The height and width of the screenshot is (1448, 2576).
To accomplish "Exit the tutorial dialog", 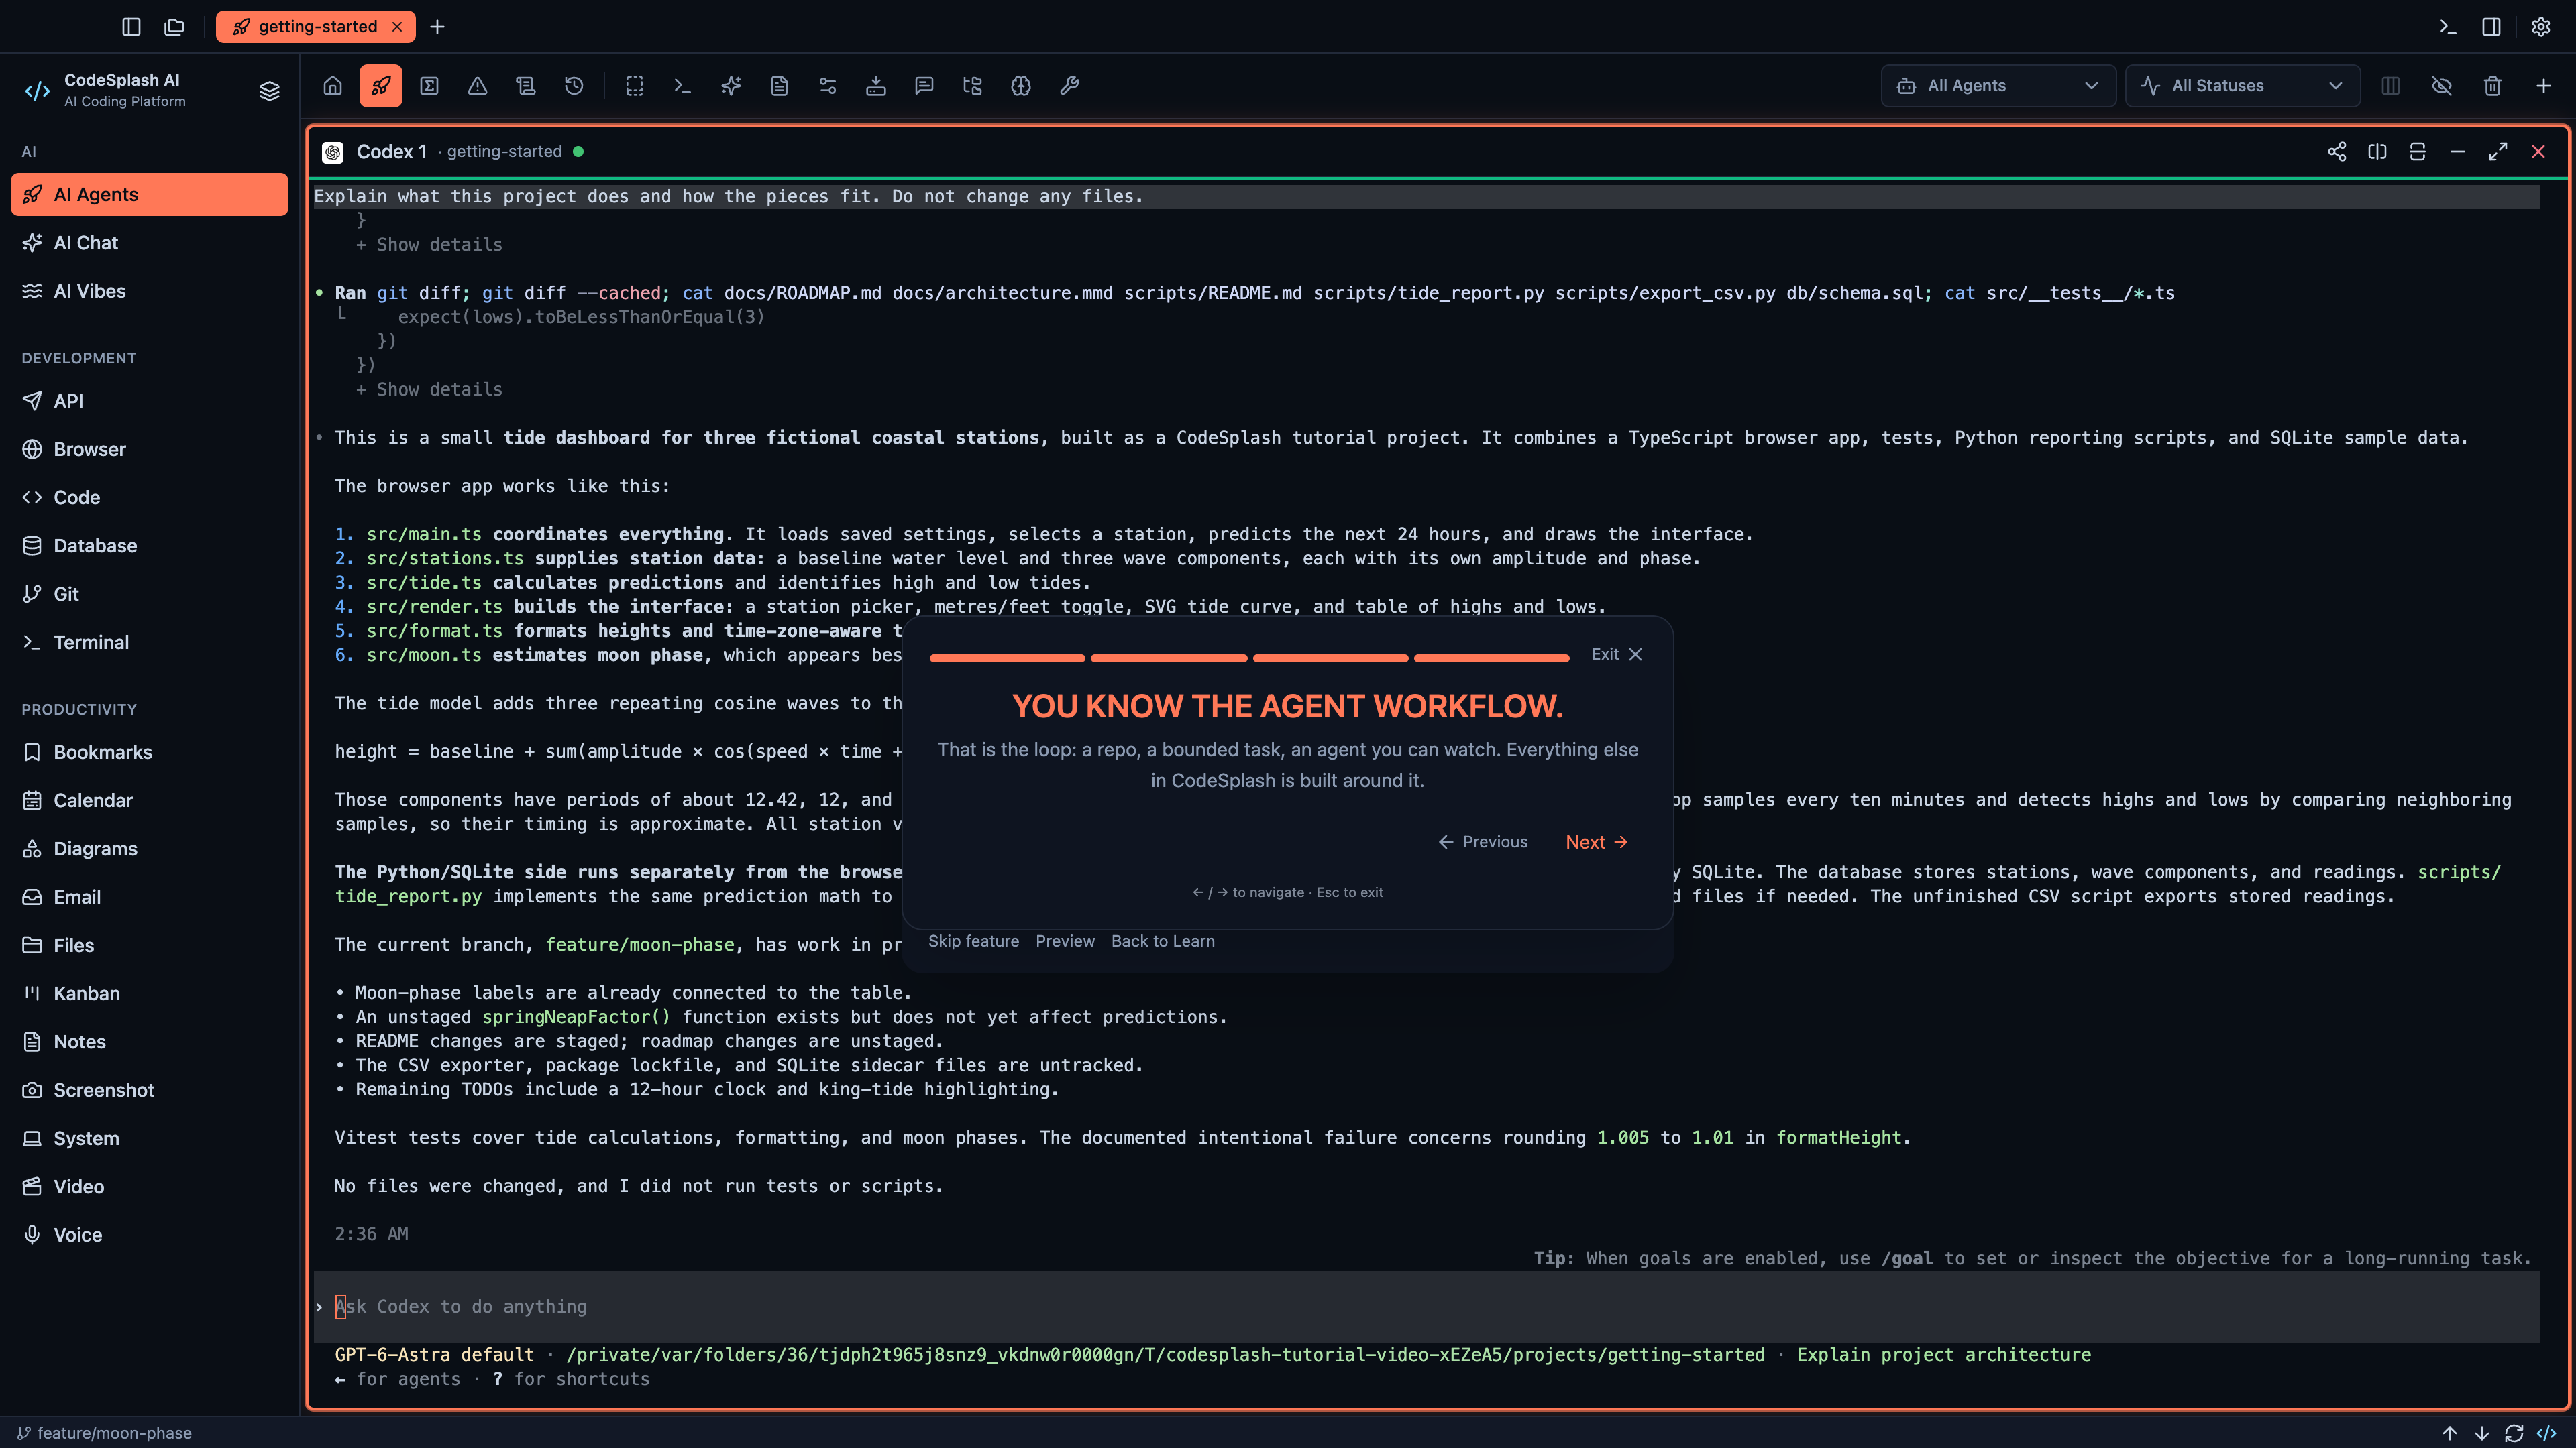I will click(x=1617, y=654).
